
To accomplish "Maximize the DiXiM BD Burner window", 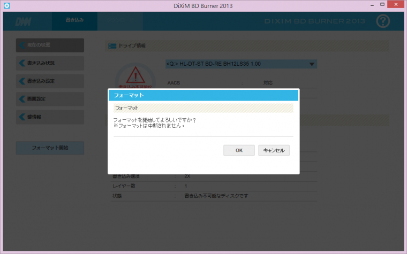I will coord(382,4).
